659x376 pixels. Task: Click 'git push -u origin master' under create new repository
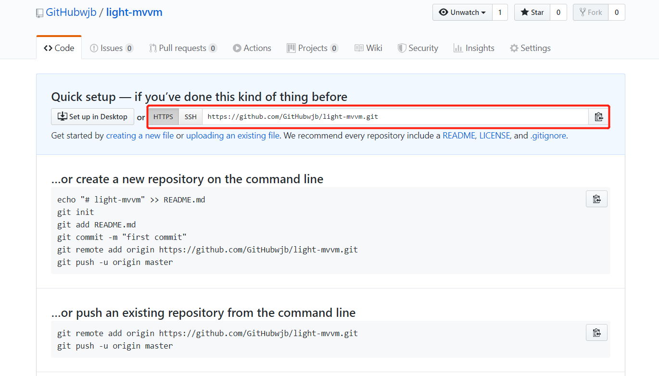point(115,262)
